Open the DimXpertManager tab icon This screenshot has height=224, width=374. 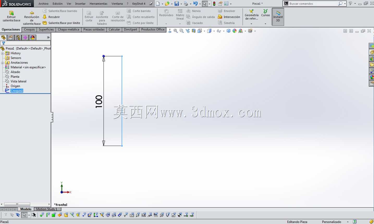(25, 38)
